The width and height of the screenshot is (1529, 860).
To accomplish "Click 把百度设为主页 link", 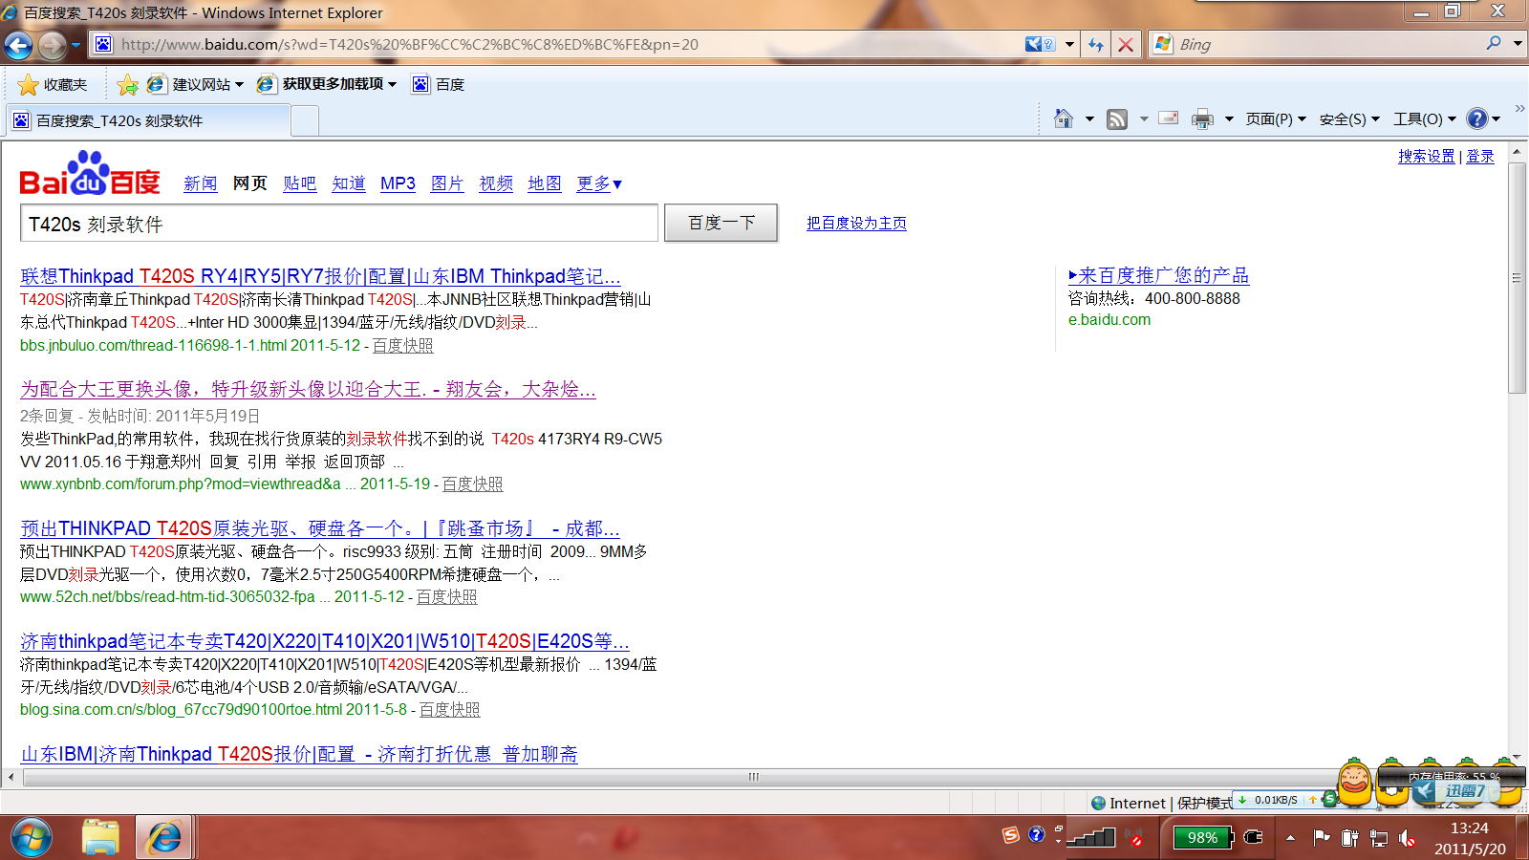I will coord(856,223).
